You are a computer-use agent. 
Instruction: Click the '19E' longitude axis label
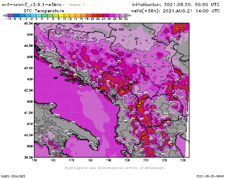coord(109,160)
